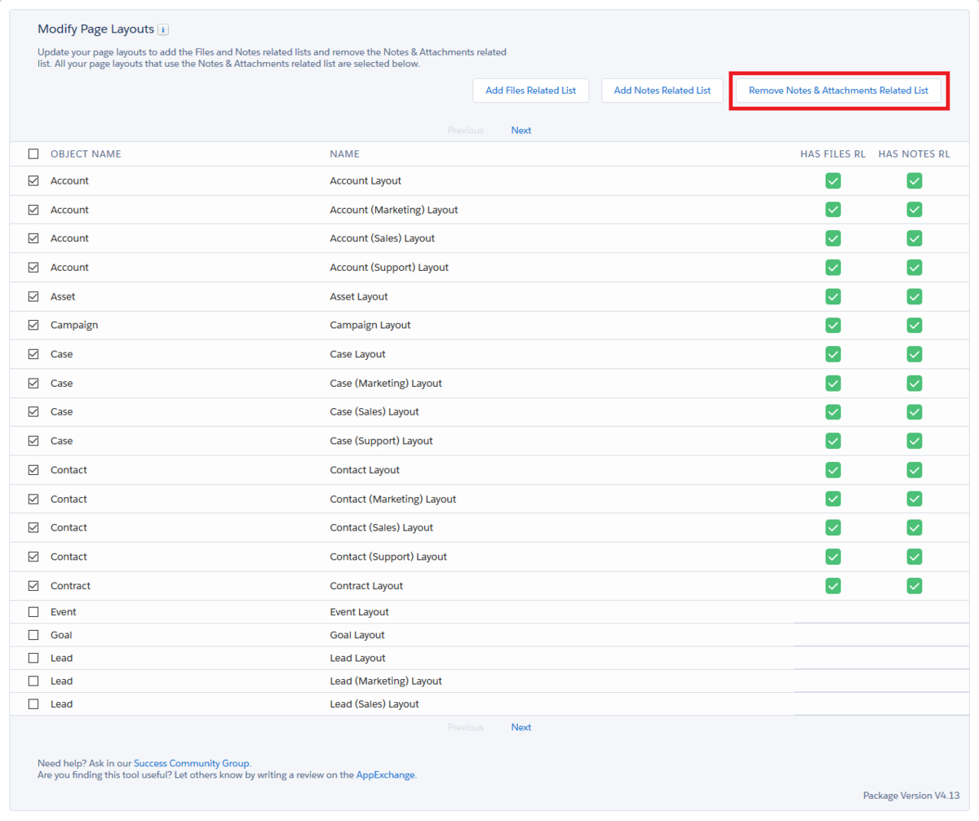
Task: Uncheck the Contact (Marketing) Layout checkbox
Action: click(33, 499)
